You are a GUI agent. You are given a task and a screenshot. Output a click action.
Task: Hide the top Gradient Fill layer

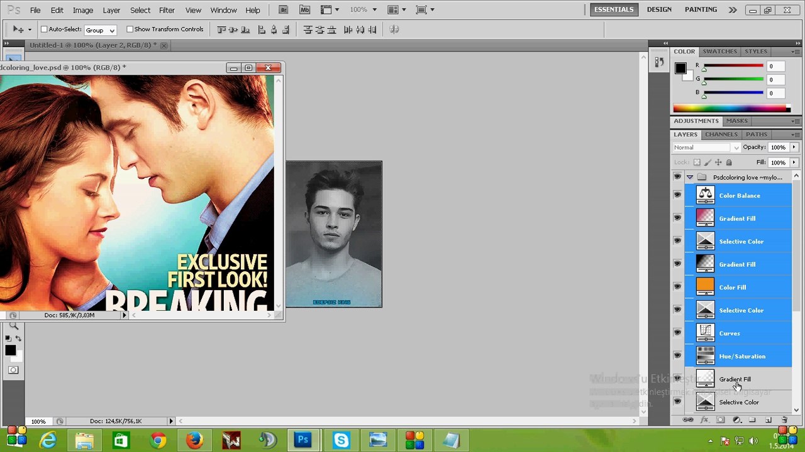[x=677, y=218]
